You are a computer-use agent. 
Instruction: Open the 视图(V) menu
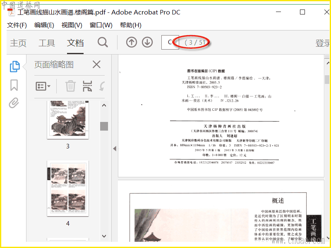pyautogui.click(x=72, y=25)
